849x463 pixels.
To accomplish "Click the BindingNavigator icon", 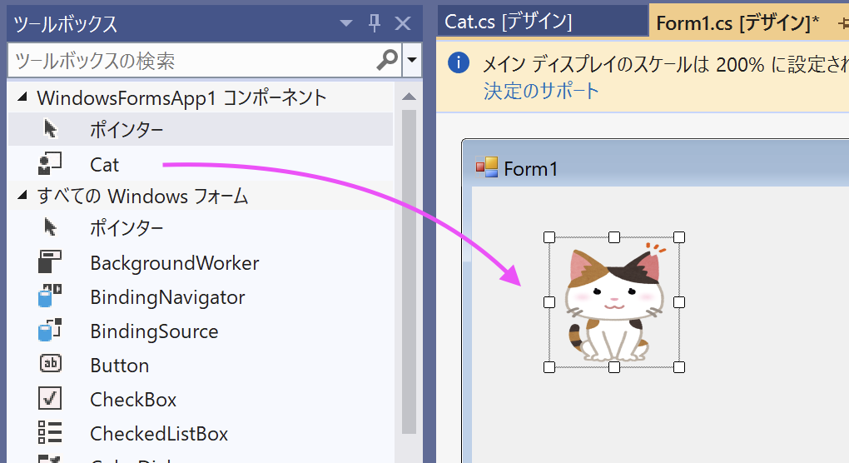I will (50, 296).
